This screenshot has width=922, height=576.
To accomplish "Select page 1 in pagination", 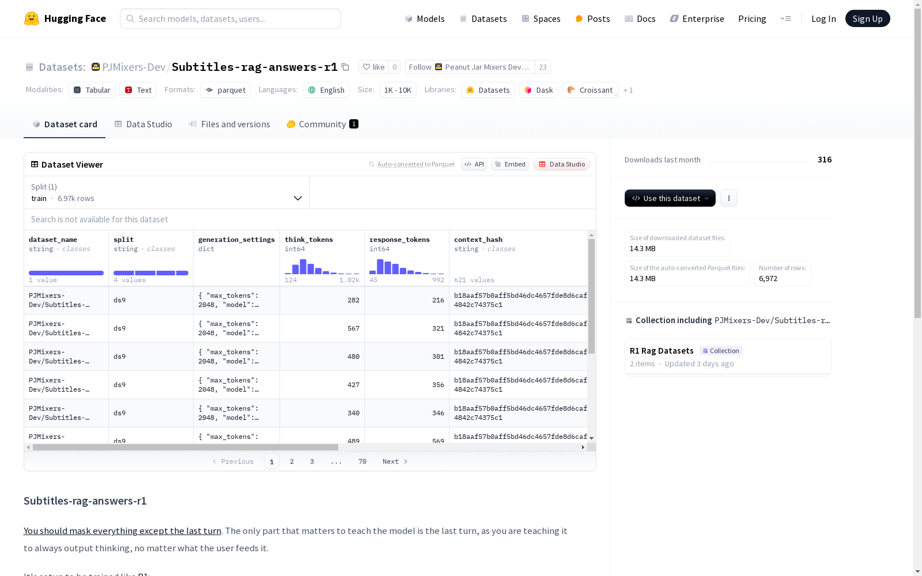I will tap(271, 461).
